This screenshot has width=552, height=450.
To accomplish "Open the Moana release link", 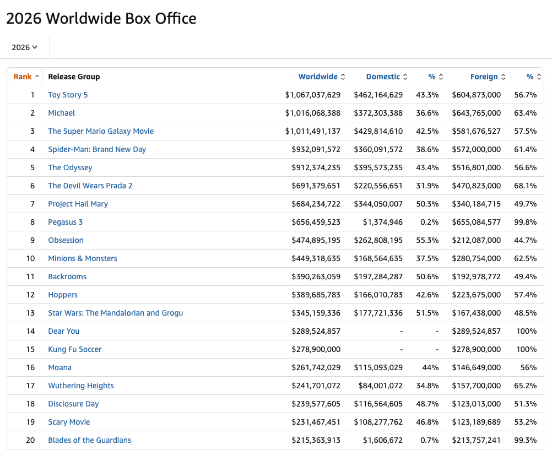I will [x=60, y=367].
